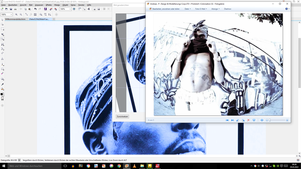This screenshot has height=169, width=301.
Task: Start slideshow from Fotogalerie bottom bar
Action: tap(254, 120)
